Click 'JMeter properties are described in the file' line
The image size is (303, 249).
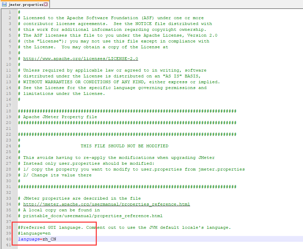pyautogui.click(x=79, y=199)
